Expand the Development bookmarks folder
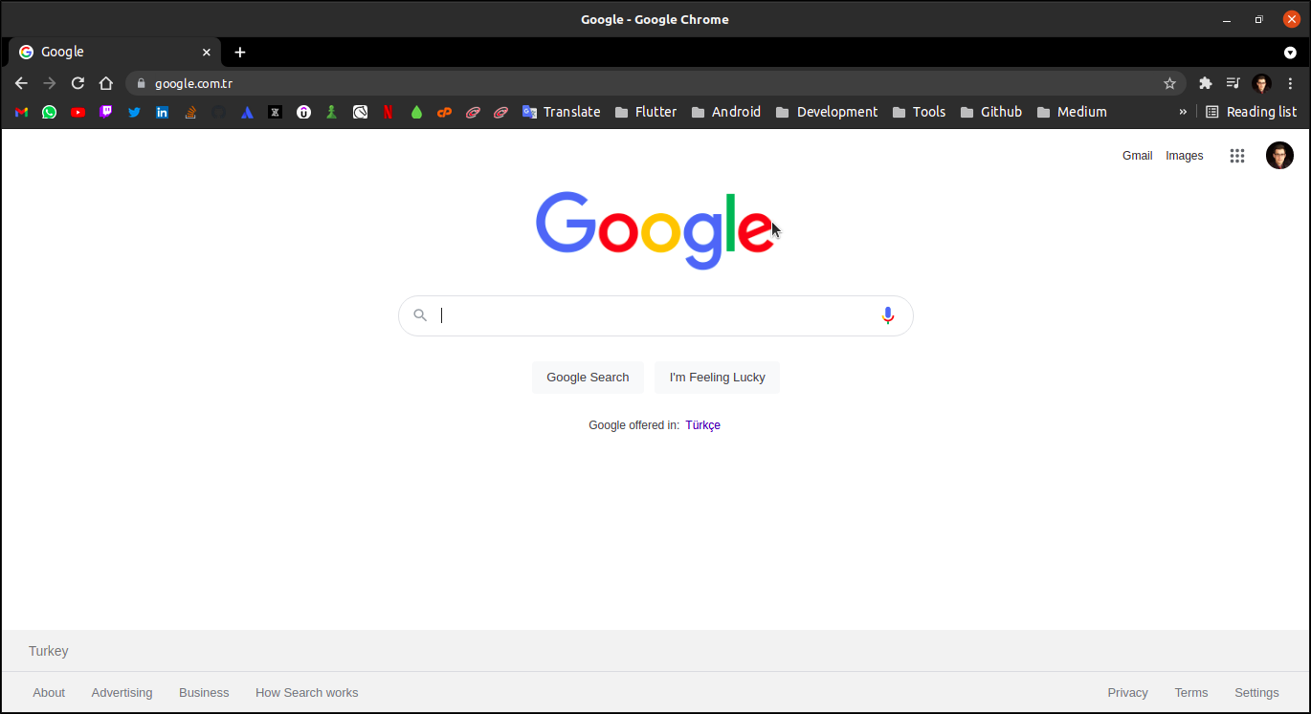1311x714 pixels. click(826, 112)
